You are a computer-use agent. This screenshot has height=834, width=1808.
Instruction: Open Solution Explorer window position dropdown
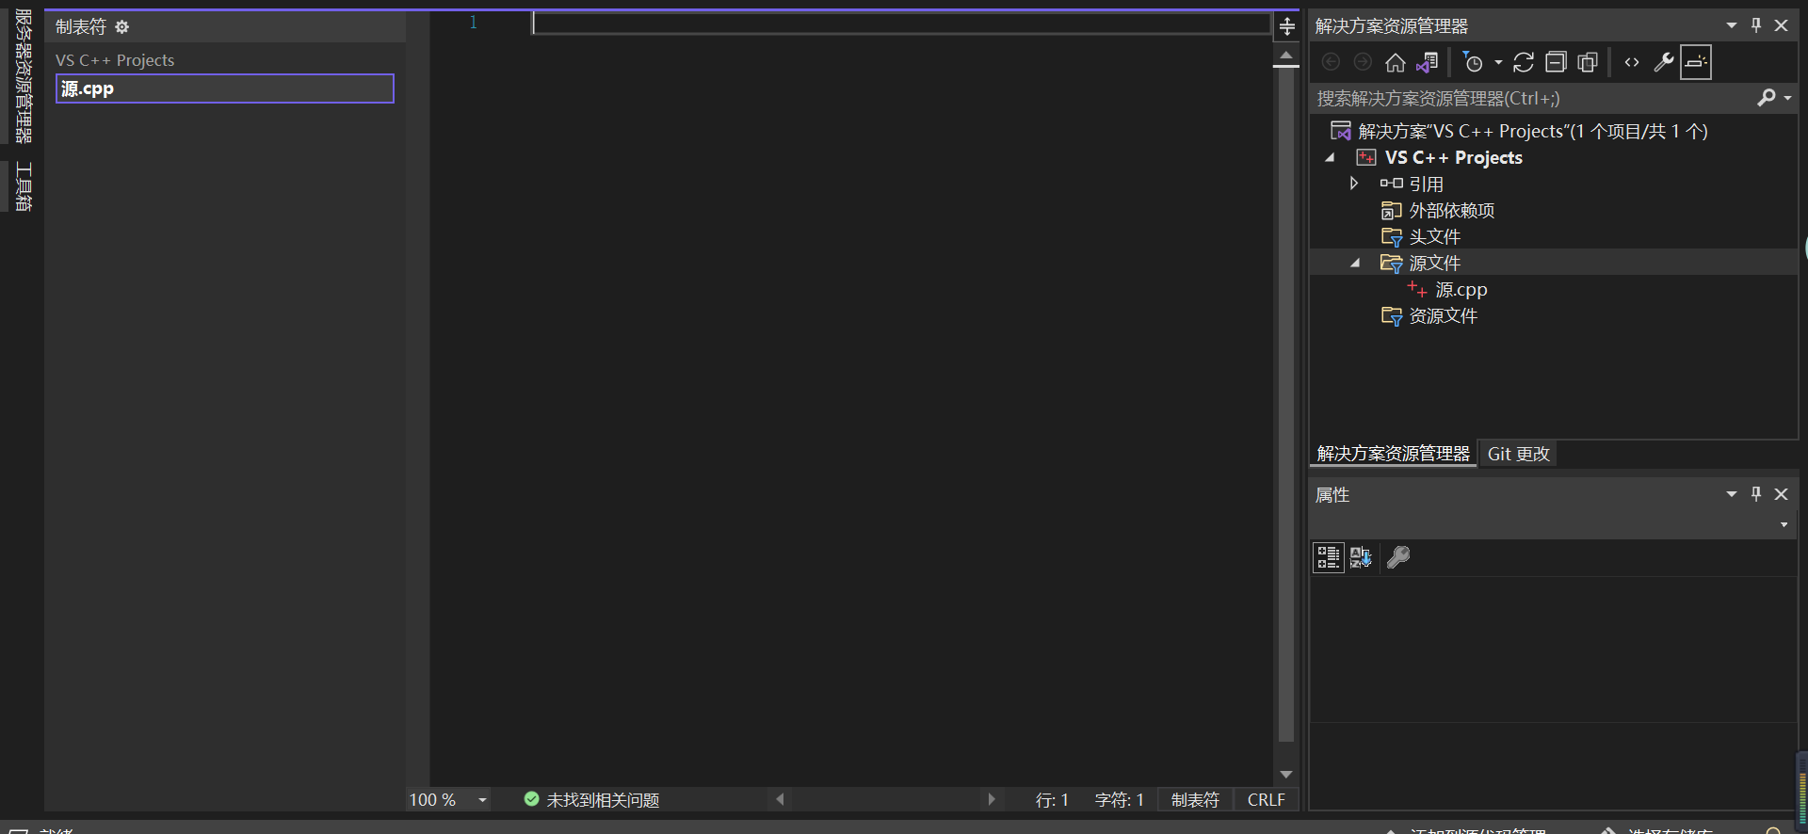pyautogui.click(x=1731, y=25)
